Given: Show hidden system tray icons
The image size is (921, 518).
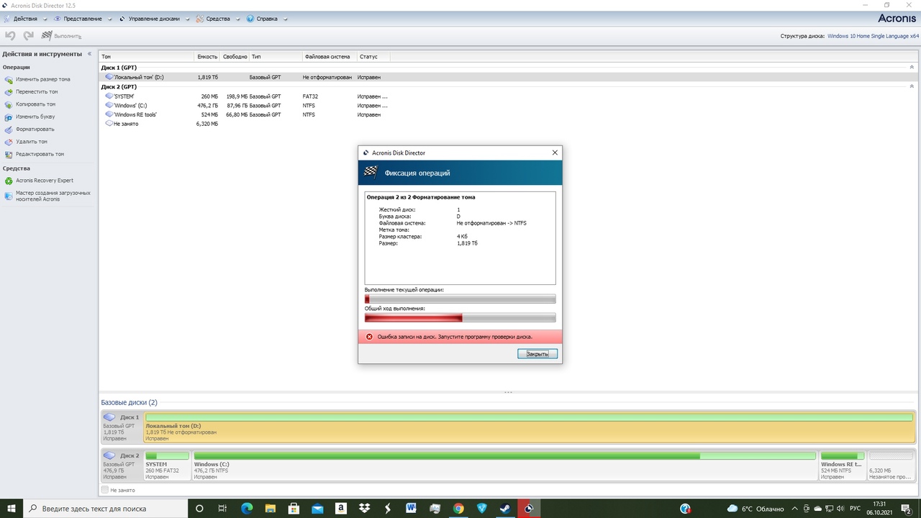Looking at the screenshot, I should click(x=794, y=509).
